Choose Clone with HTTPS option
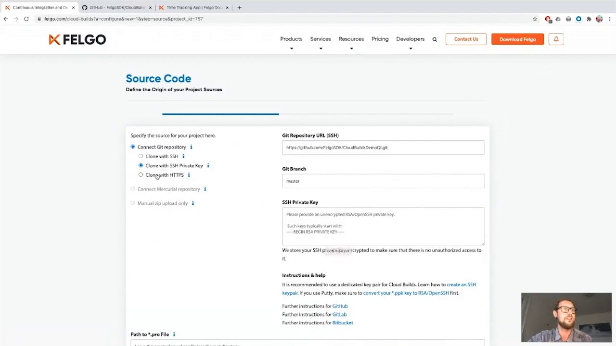The image size is (616, 346). coord(141,175)
